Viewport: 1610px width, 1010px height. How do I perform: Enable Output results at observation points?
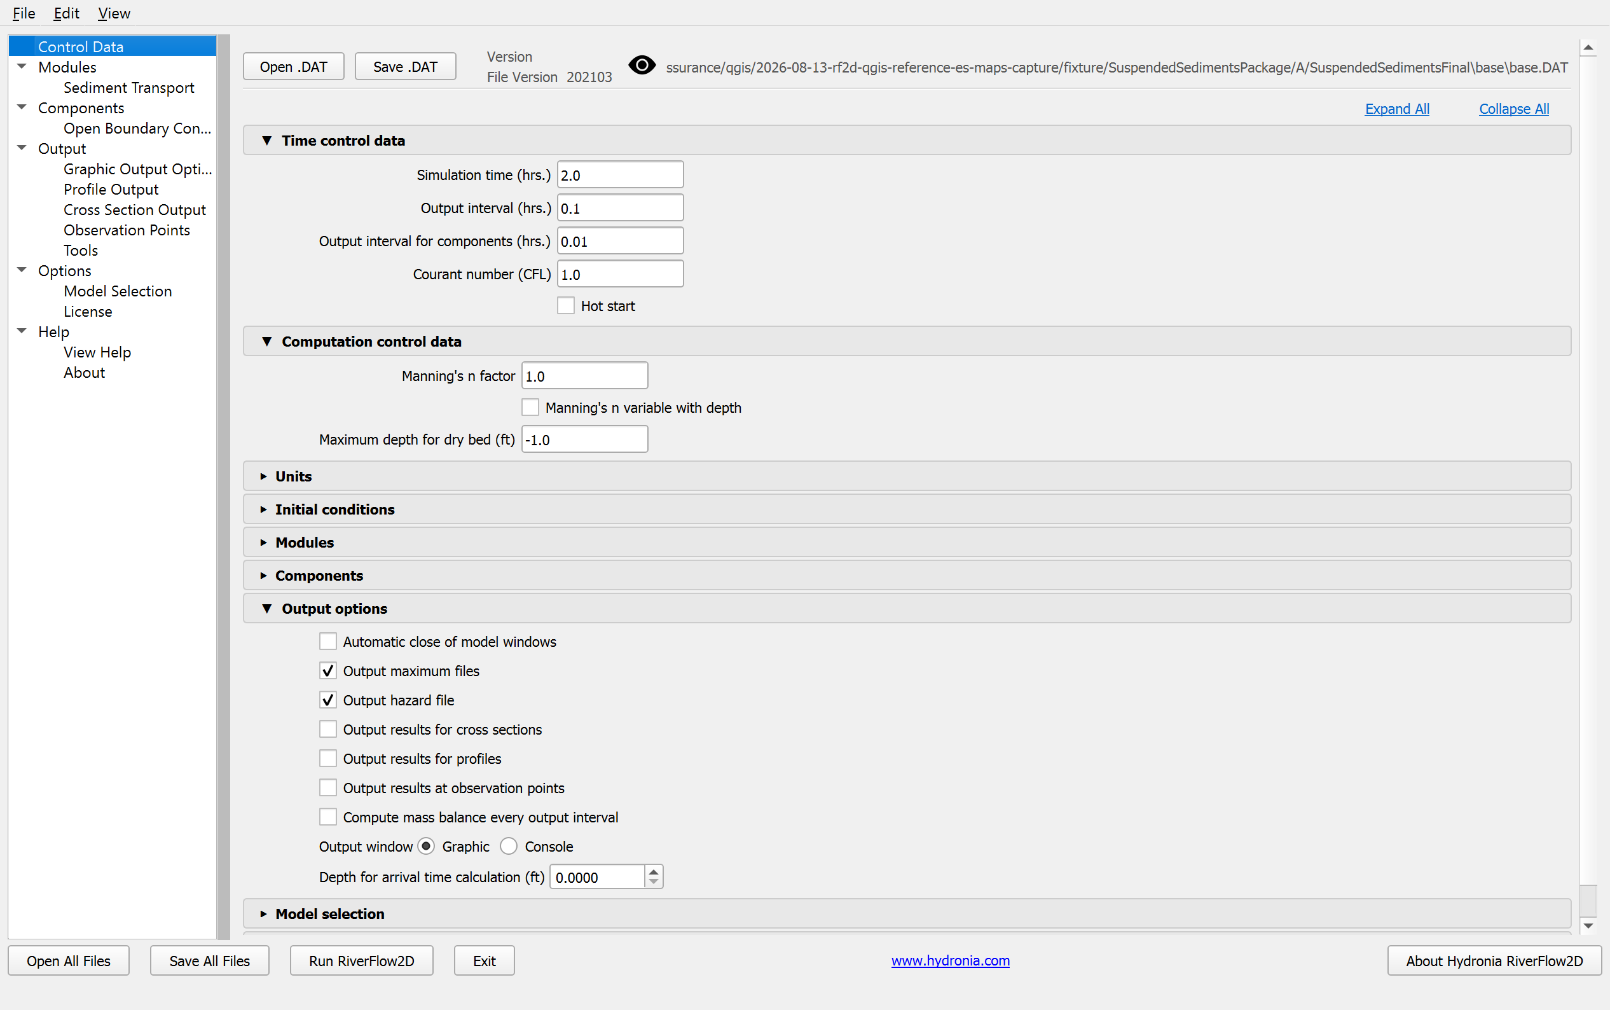(328, 788)
